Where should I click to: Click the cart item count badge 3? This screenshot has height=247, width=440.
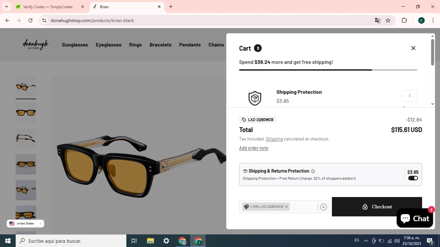pyautogui.click(x=258, y=48)
